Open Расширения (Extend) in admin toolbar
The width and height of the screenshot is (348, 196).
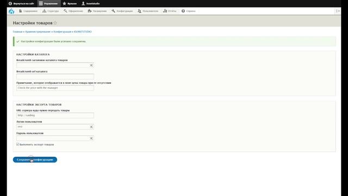click(x=97, y=11)
